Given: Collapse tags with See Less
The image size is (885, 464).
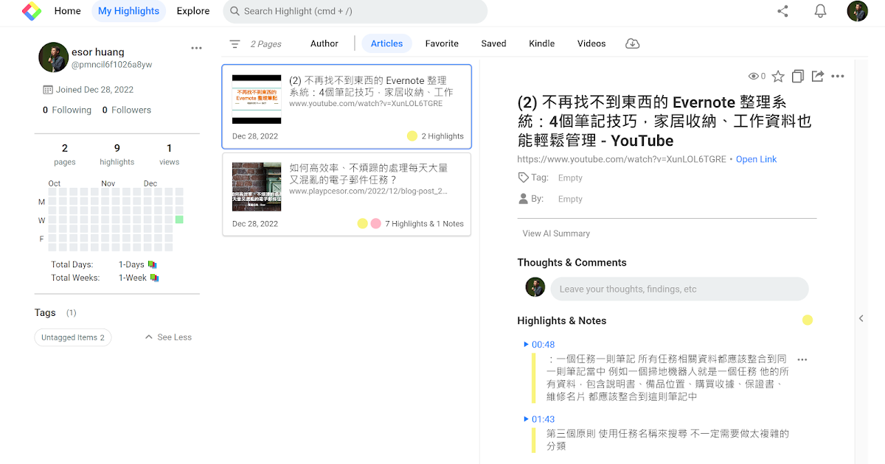Looking at the screenshot, I should 168,337.
